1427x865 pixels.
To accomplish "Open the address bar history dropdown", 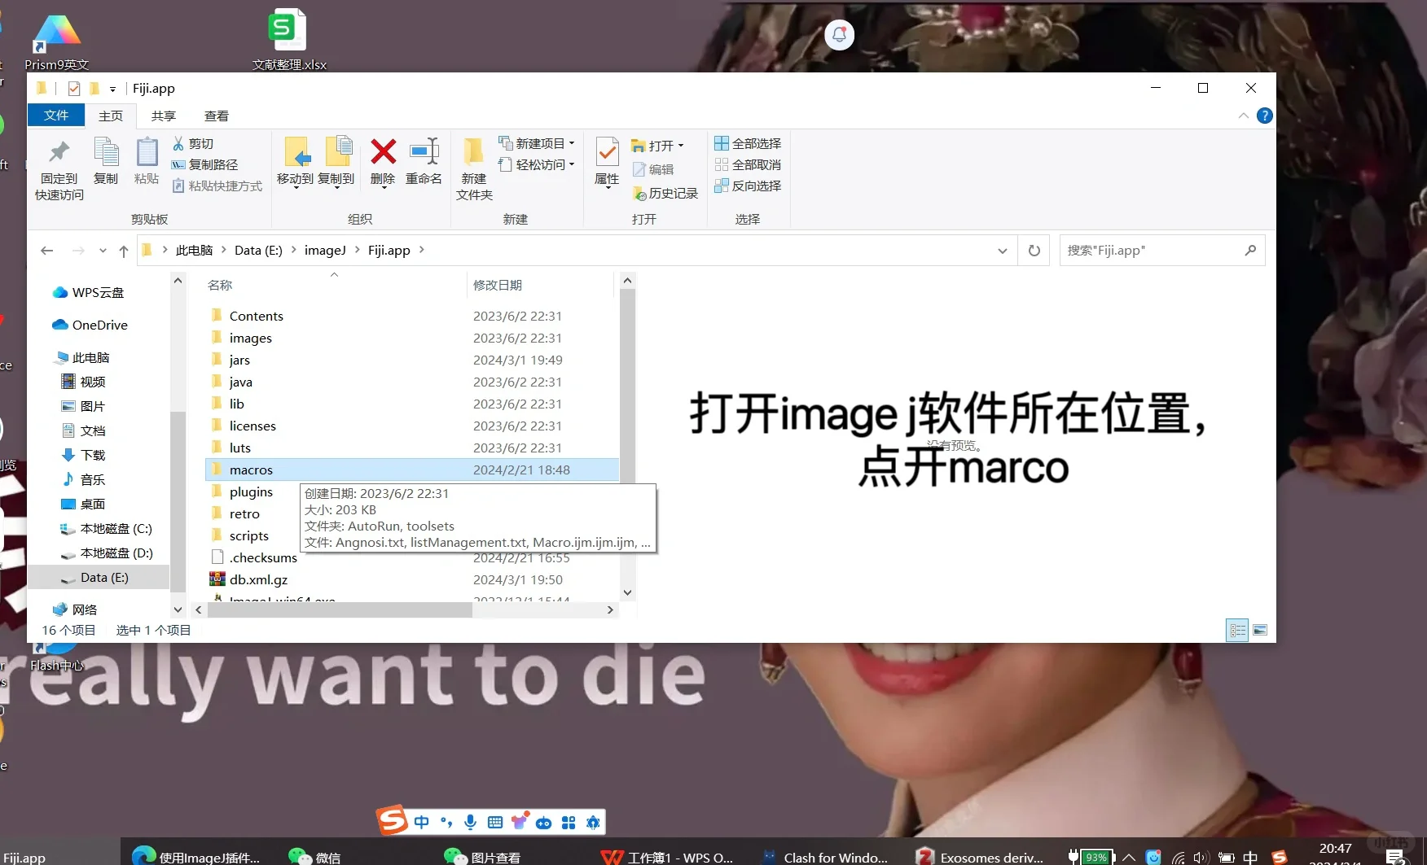I will pos(1001,251).
